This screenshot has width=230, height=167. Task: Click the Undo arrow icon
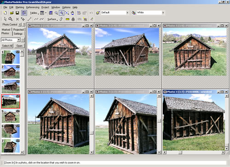tap(91, 13)
